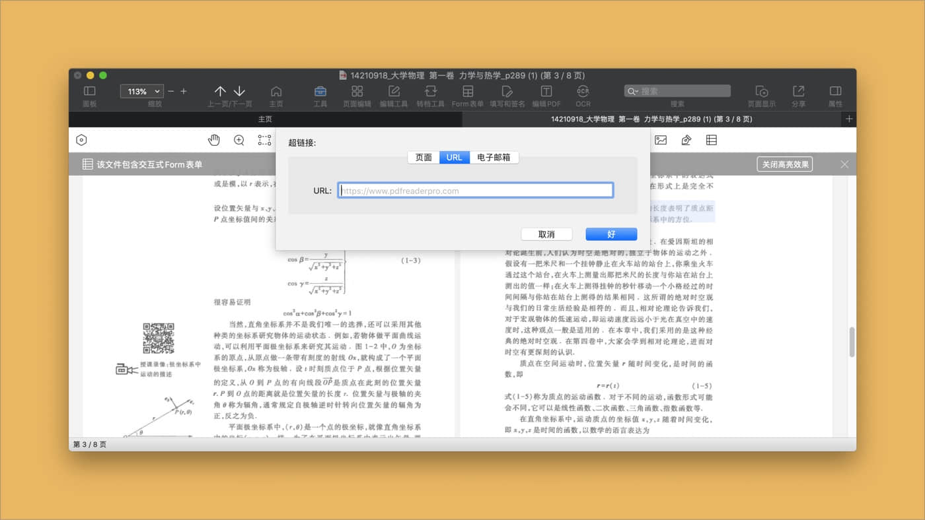Viewport: 925px width, 520px height.
Task: Toggle the 面板 sidebar panel icon
Action: coord(89,91)
